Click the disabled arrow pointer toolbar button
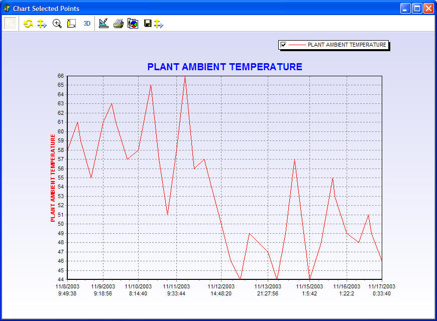This screenshot has height=321, width=437. (11, 24)
